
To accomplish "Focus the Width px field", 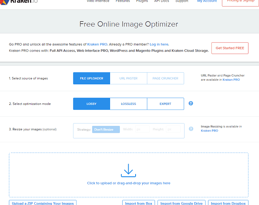I will point(142,129).
